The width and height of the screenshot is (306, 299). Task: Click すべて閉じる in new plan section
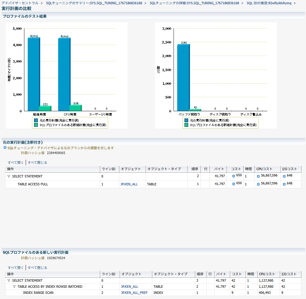coord(37,268)
